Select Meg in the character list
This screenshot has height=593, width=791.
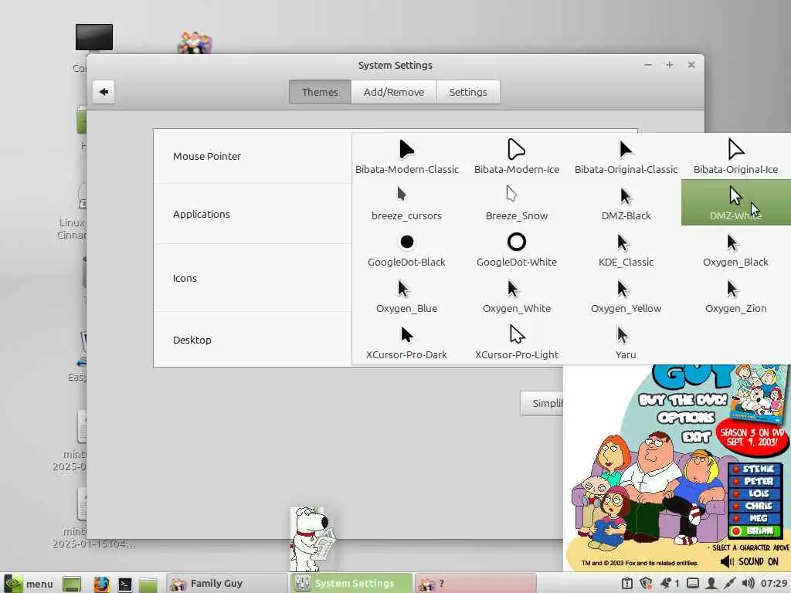tap(755, 518)
